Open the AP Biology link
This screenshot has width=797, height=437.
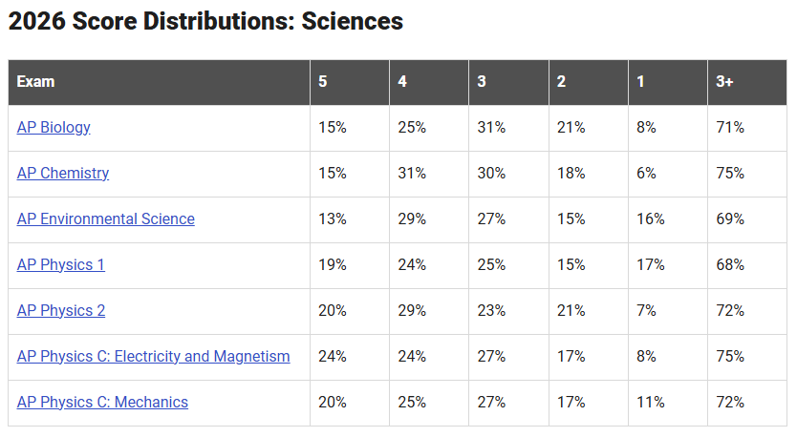click(x=54, y=128)
